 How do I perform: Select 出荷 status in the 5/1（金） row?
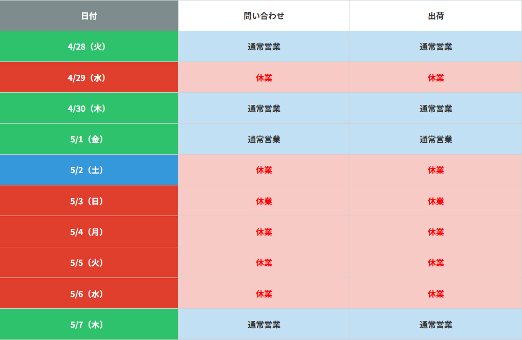[436, 139]
